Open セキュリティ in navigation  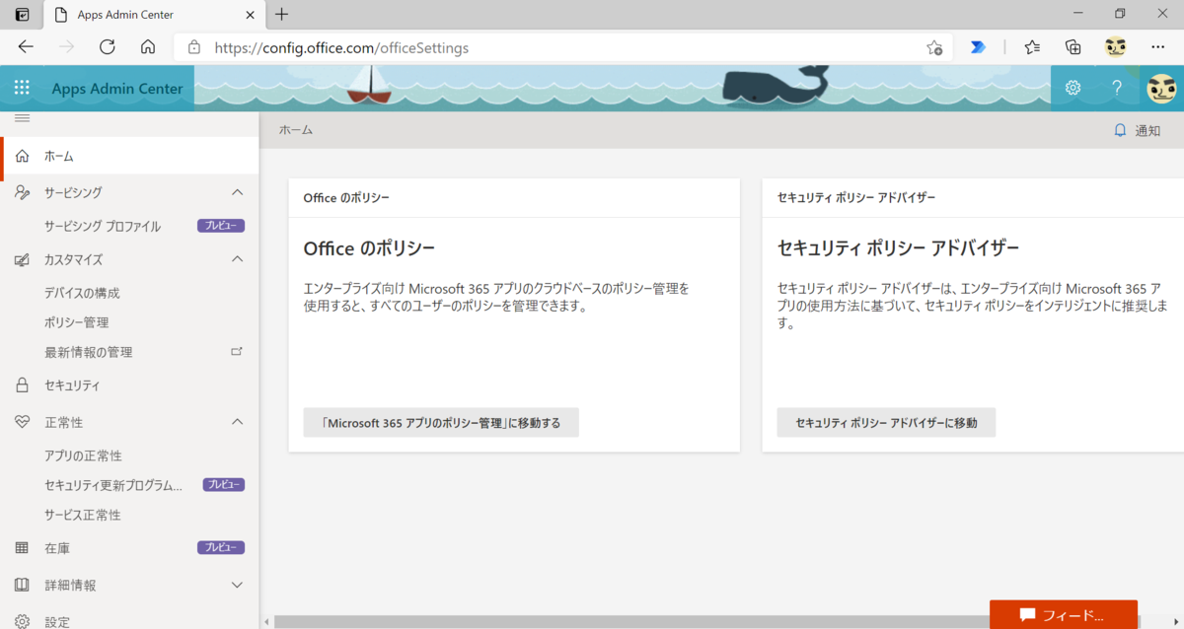click(x=72, y=385)
